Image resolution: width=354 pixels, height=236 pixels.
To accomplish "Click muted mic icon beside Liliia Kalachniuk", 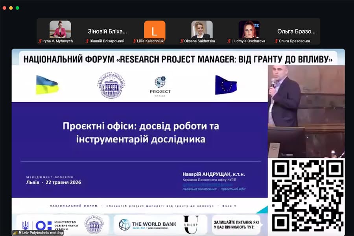I will [x=135, y=41].
